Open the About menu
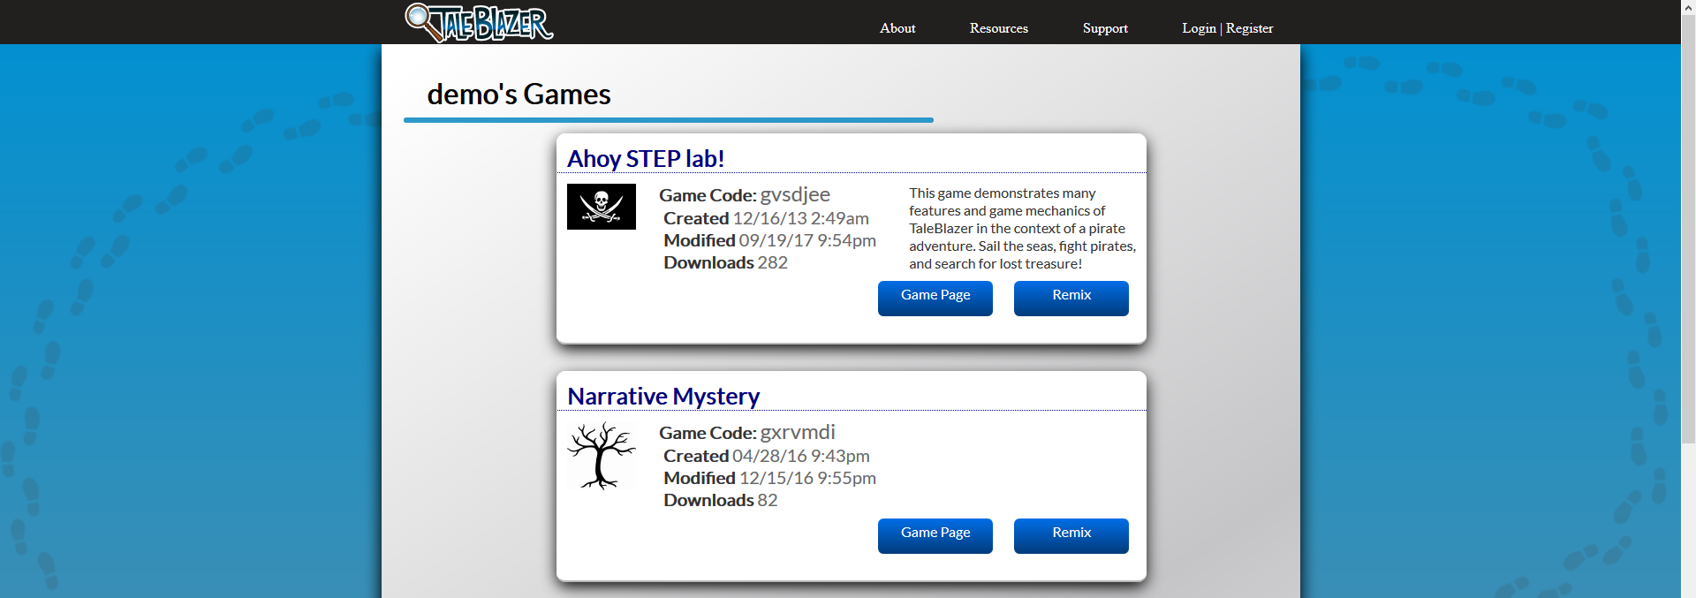Viewport: 1696px width, 598px height. (897, 28)
